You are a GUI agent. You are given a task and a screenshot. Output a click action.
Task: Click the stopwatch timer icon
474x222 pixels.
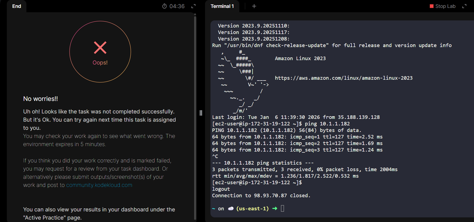point(164,6)
